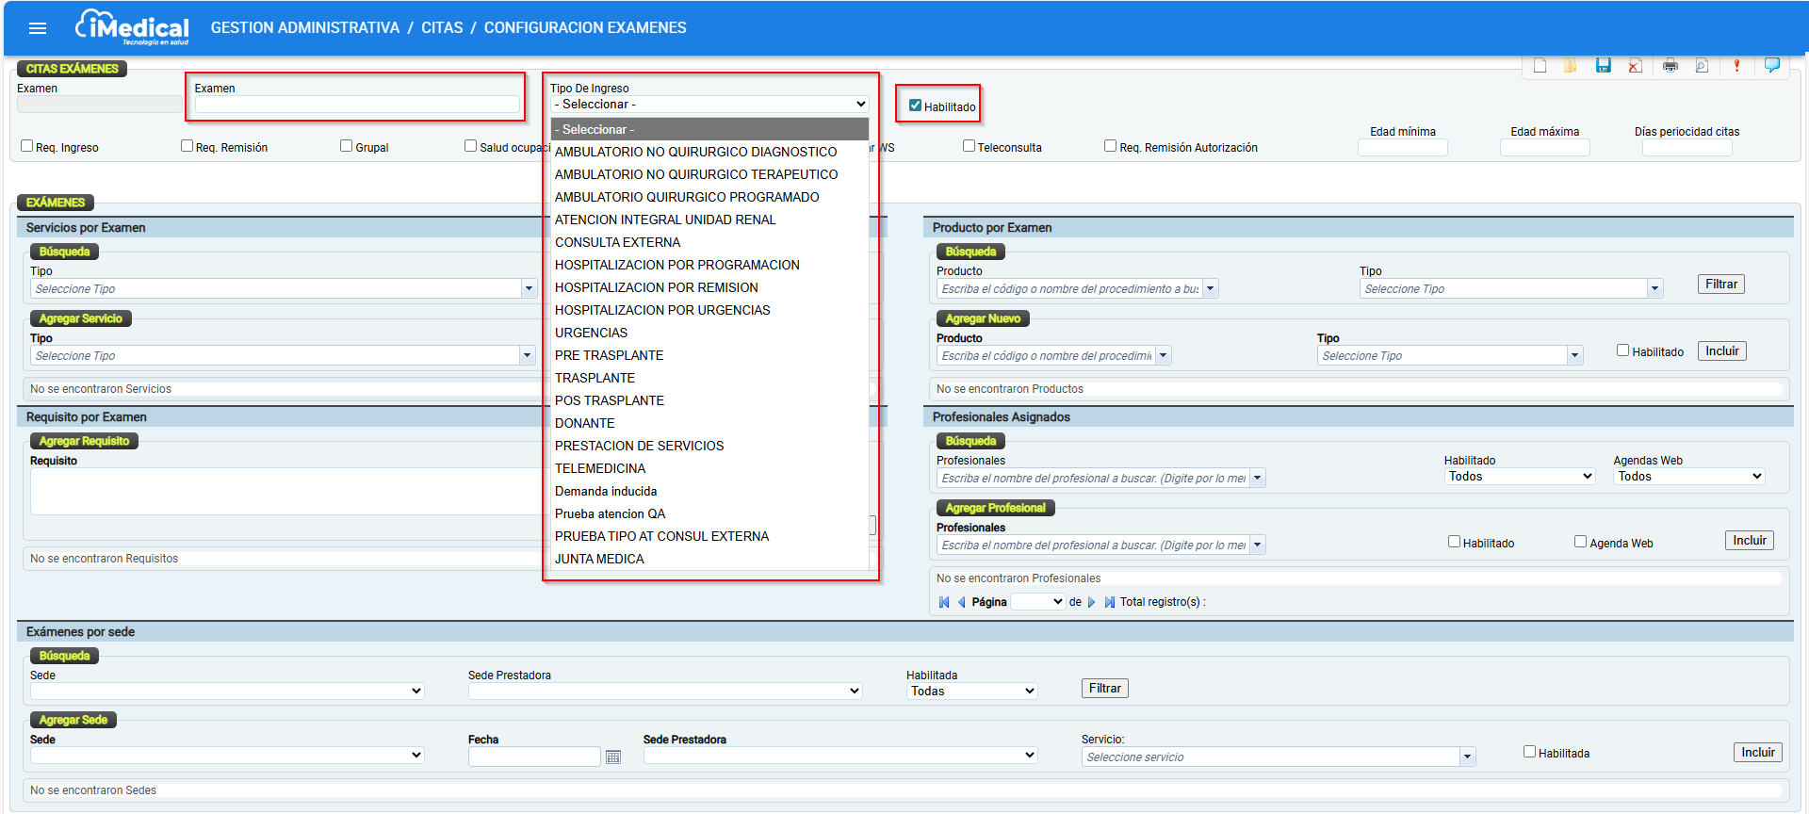The image size is (1809, 814).
Task: Click the new blank document icon
Action: coord(1540,66)
